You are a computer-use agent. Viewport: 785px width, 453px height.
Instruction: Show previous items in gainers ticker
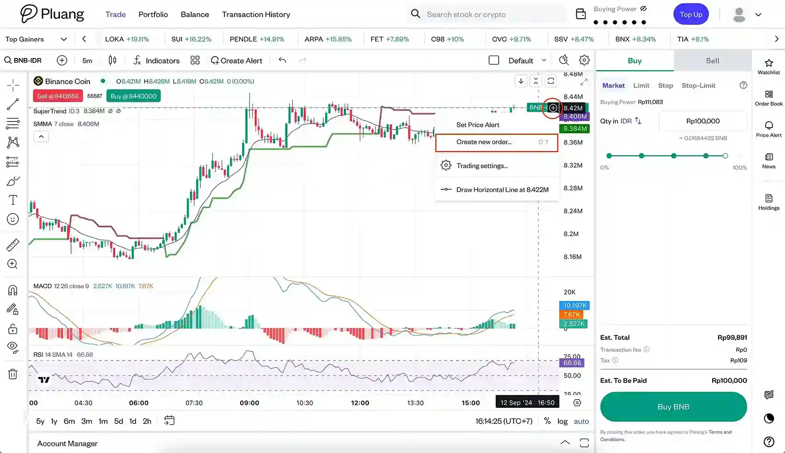[x=84, y=39]
